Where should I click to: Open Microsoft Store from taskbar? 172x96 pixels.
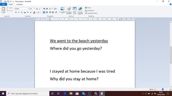pos(77,94)
